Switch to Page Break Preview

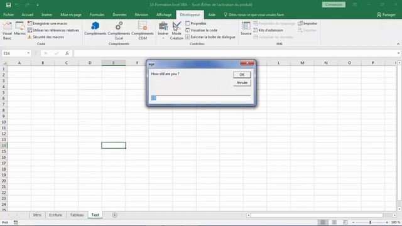[345, 222]
